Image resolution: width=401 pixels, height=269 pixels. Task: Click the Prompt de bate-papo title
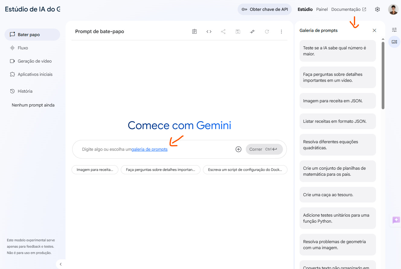click(100, 31)
